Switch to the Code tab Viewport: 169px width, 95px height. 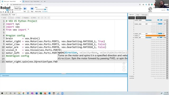(x=13, y=15)
